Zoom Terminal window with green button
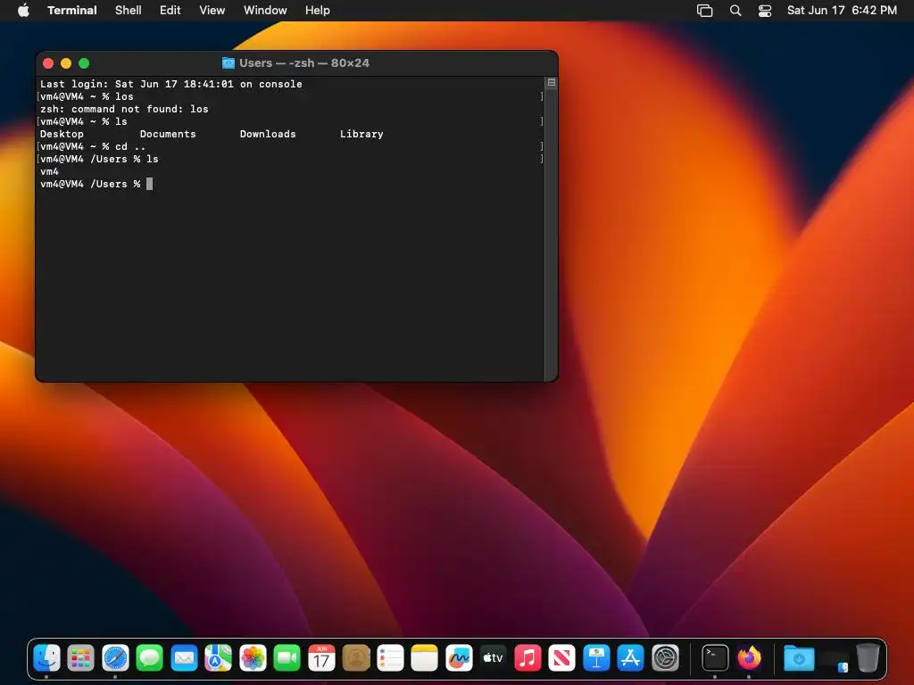914x685 pixels. point(84,63)
